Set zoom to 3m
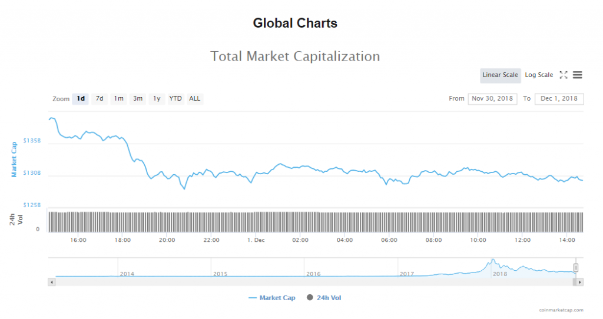This screenshot has height=319, width=603. (137, 98)
